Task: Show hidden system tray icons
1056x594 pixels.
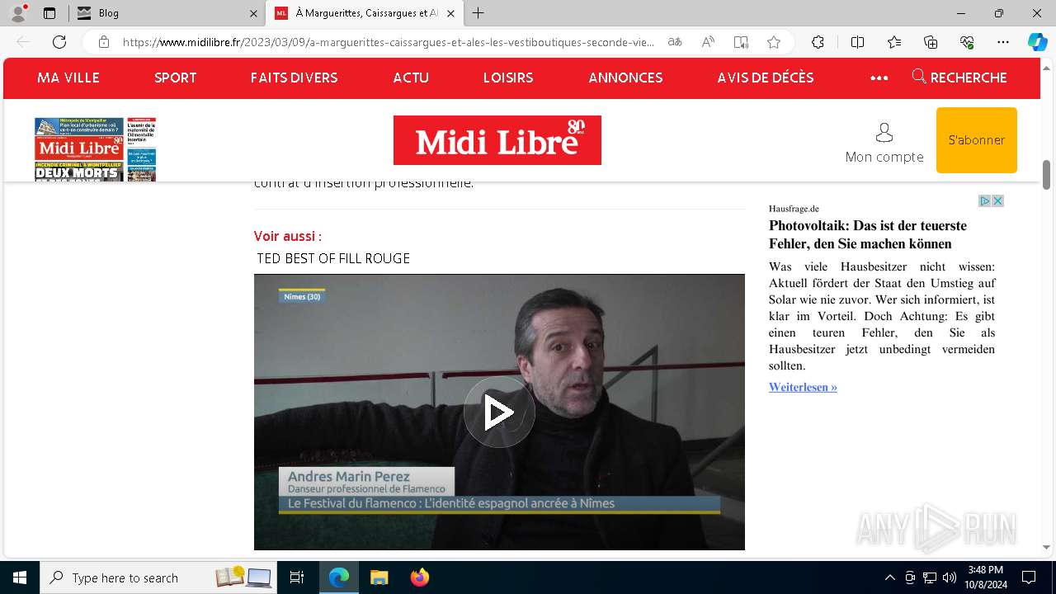Action: pyautogui.click(x=889, y=577)
